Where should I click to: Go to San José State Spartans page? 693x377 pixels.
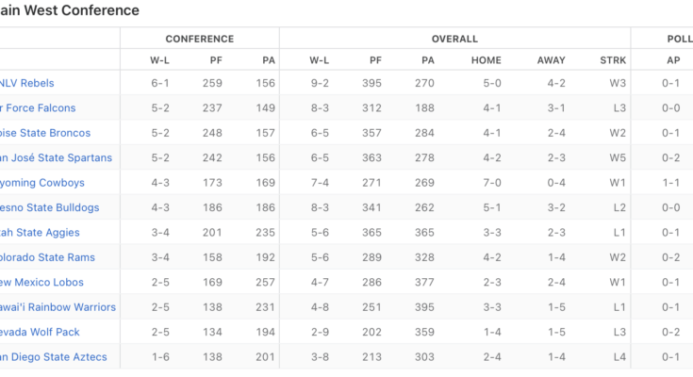56,157
